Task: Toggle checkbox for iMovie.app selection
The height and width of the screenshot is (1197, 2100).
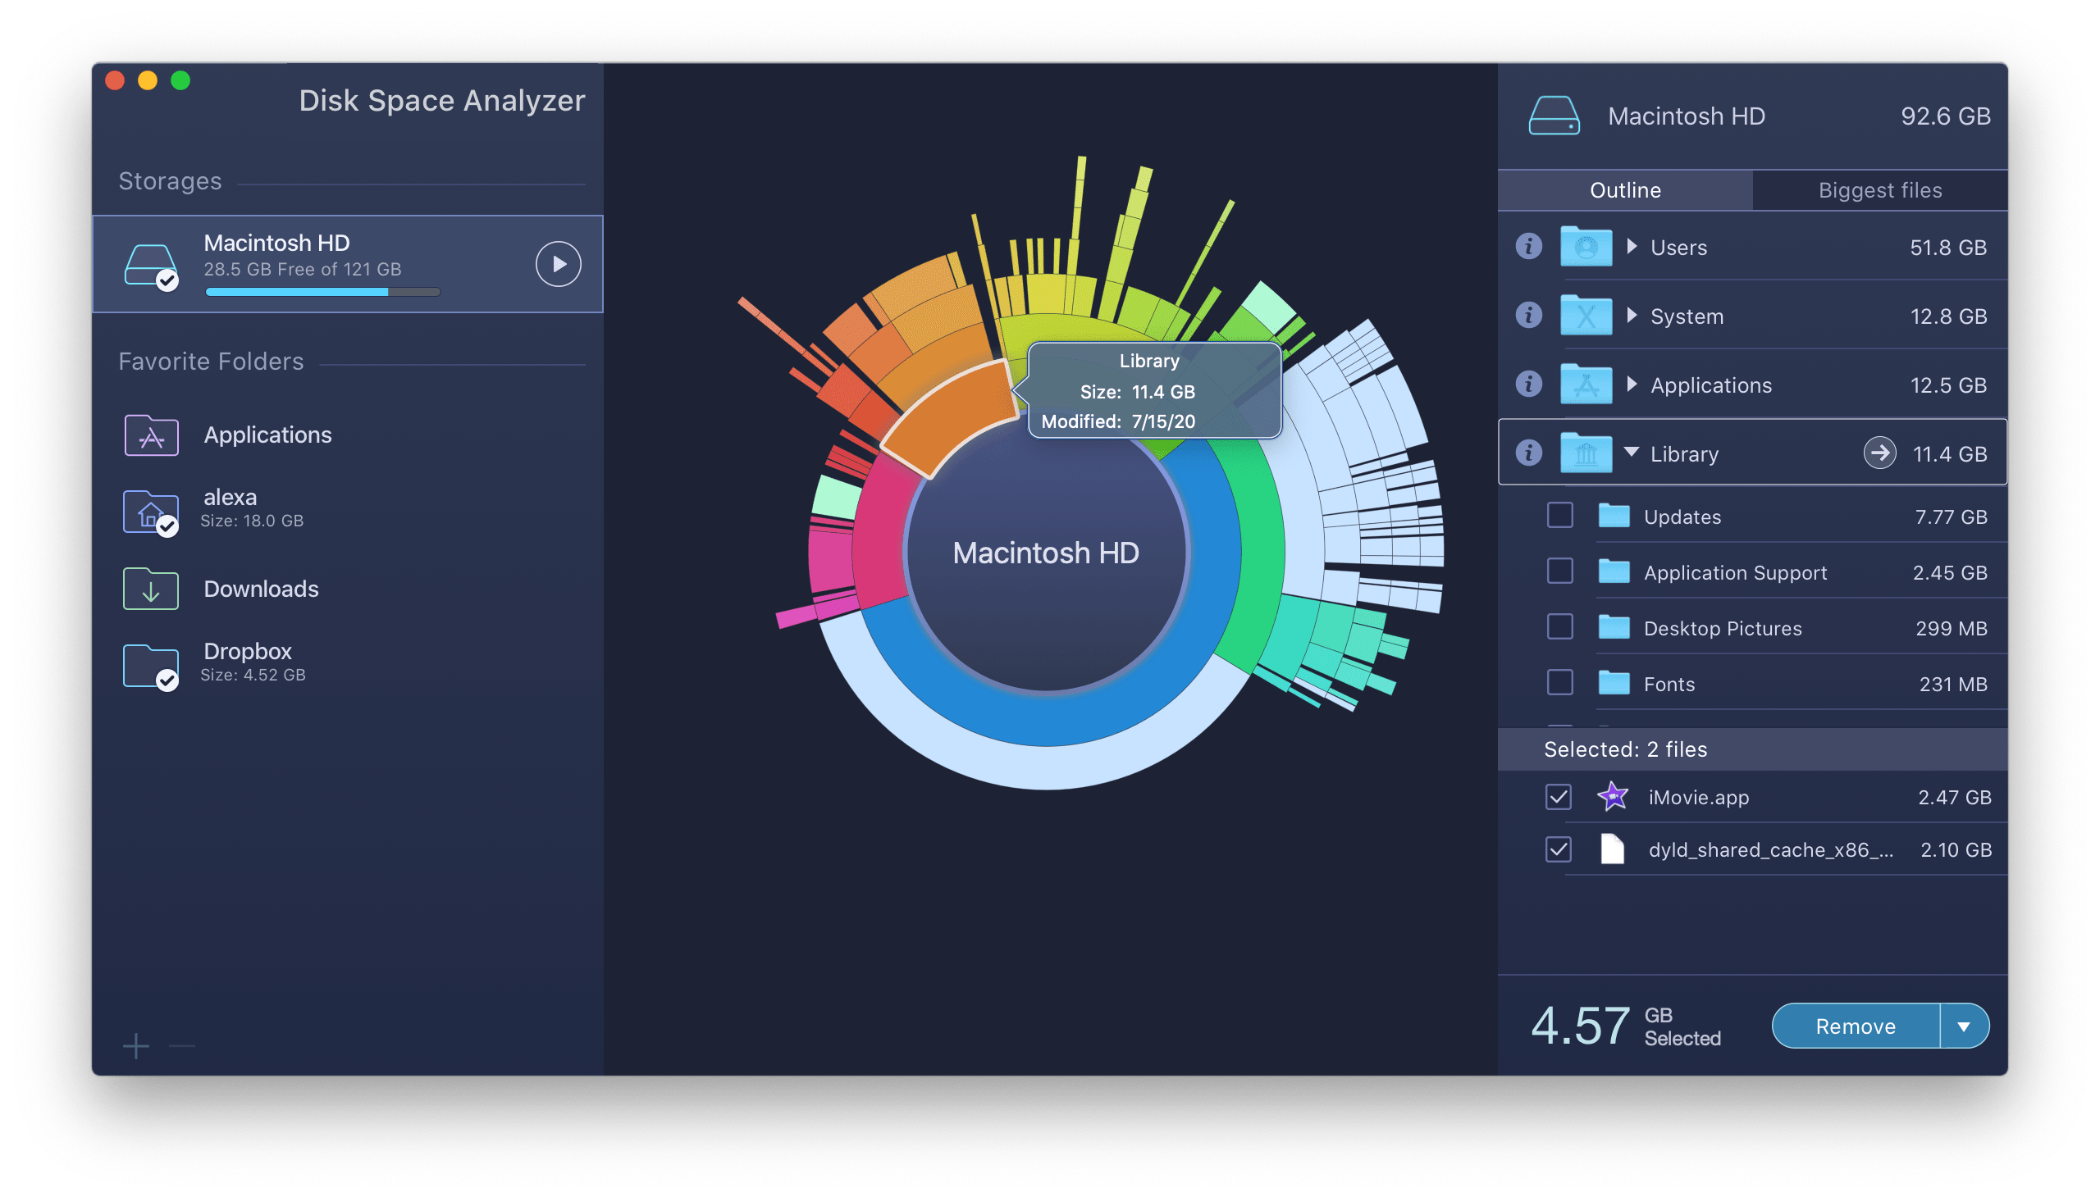Action: tap(1558, 796)
